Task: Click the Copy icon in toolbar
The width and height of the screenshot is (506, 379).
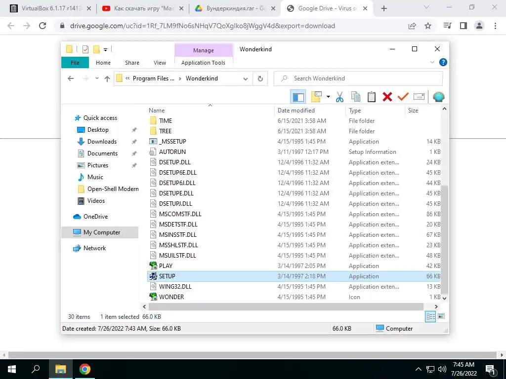Action: tap(356, 97)
